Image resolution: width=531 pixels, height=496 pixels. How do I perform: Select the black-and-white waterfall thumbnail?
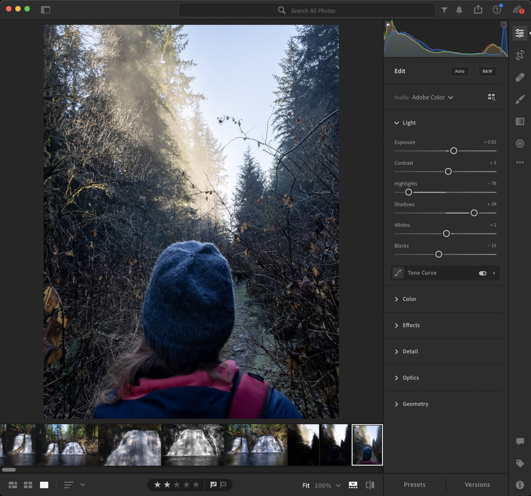tap(192, 445)
